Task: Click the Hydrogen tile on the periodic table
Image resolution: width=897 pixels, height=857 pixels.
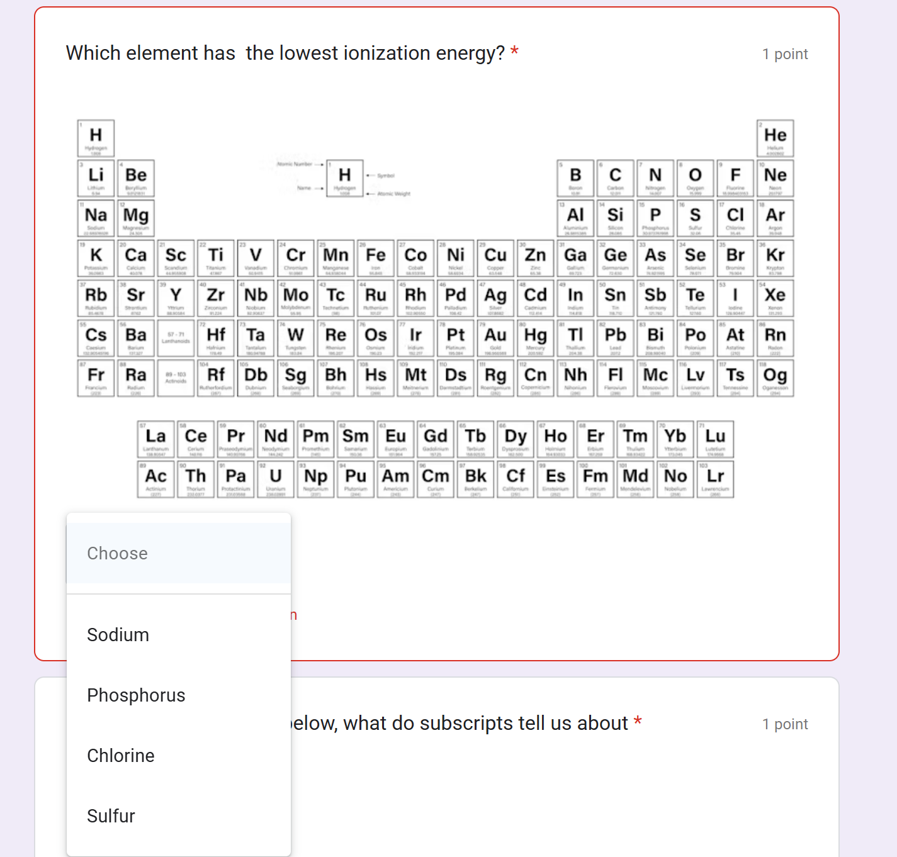Action: click(x=96, y=137)
